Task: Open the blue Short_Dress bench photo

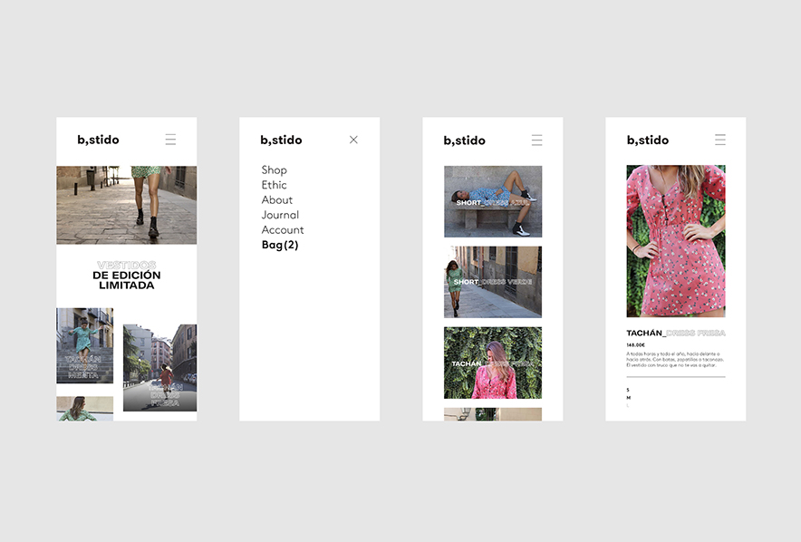Action: pyautogui.click(x=493, y=201)
